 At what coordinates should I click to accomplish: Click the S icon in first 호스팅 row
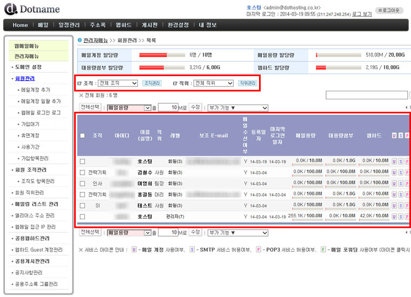pos(401,161)
